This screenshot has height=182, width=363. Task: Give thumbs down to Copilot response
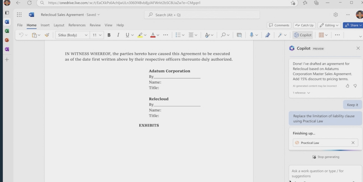pyautogui.click(x=355, y=86)
